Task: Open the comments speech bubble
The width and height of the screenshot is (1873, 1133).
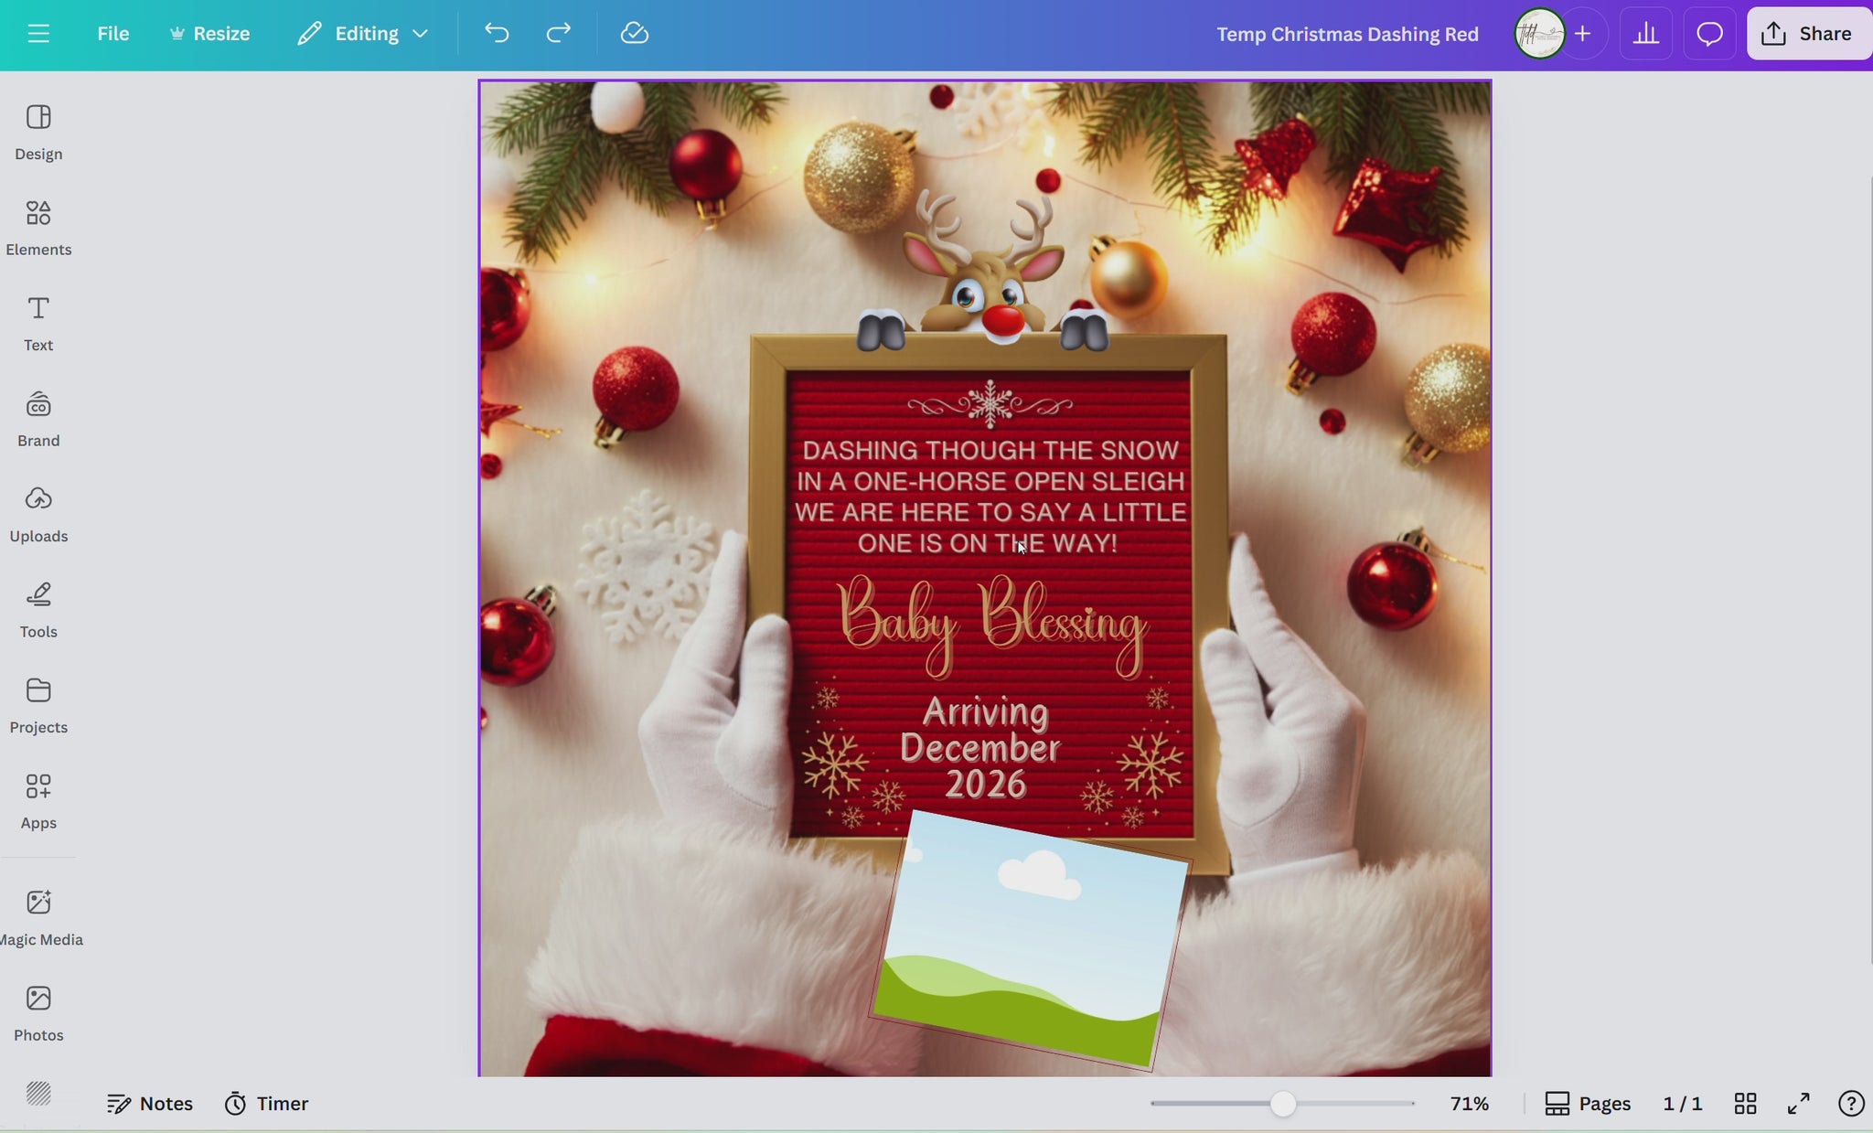Action: coord(1708,34)
